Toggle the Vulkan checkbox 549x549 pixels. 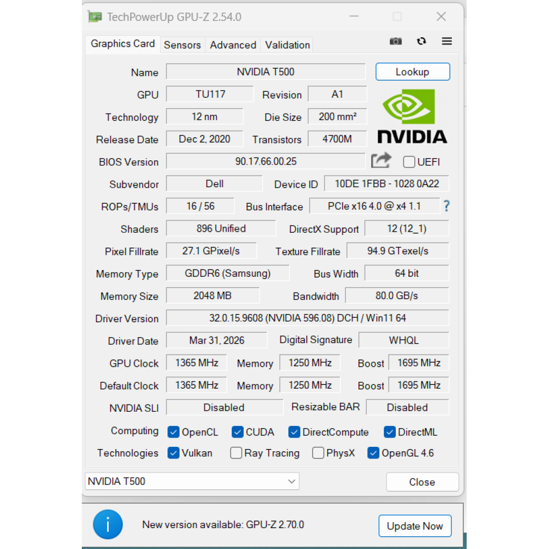pos(173,453)
